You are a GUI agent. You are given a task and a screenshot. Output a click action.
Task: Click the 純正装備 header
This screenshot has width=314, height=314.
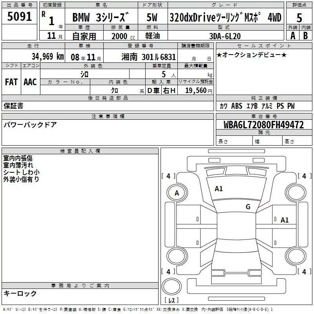264,98
